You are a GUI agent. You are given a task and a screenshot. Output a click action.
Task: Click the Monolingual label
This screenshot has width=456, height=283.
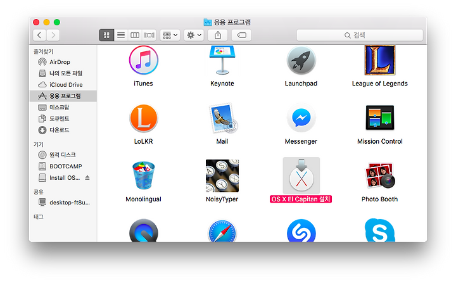click(143, 199)
